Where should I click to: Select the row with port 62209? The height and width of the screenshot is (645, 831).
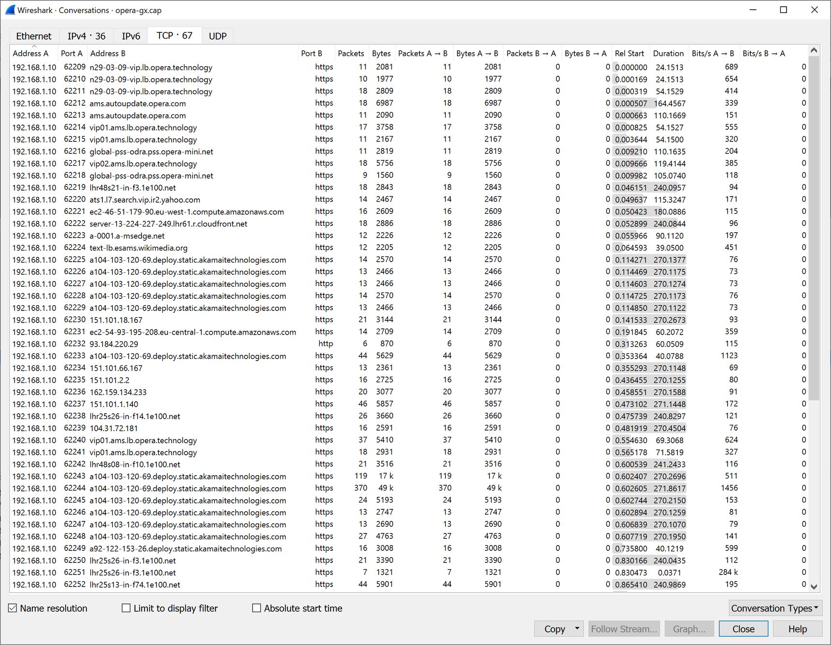click(x=409, y=67)
